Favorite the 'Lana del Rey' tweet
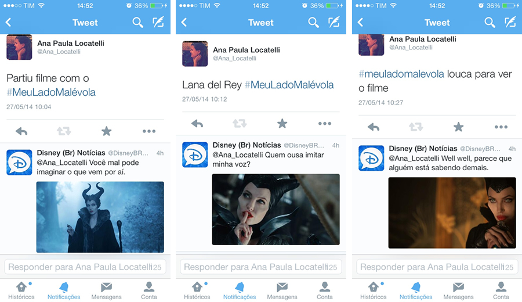 [282, 123]
